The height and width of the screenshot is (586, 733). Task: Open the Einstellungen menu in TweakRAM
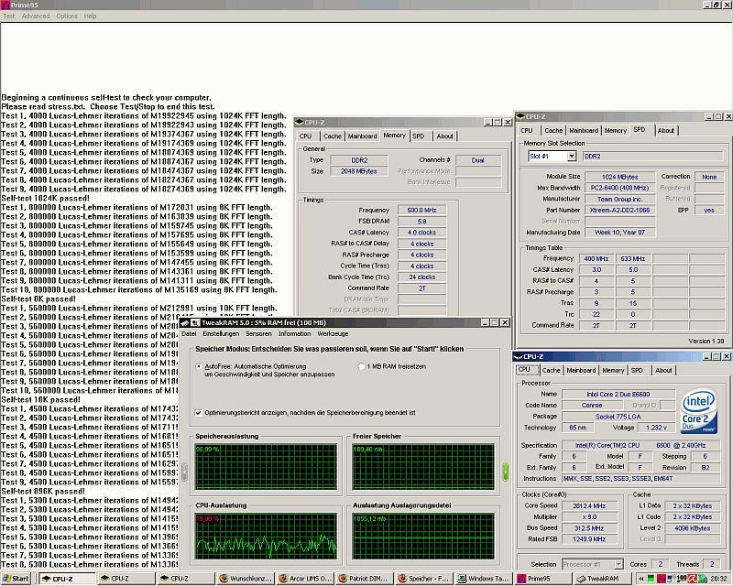pyautogui.click(x=221, y=333)
